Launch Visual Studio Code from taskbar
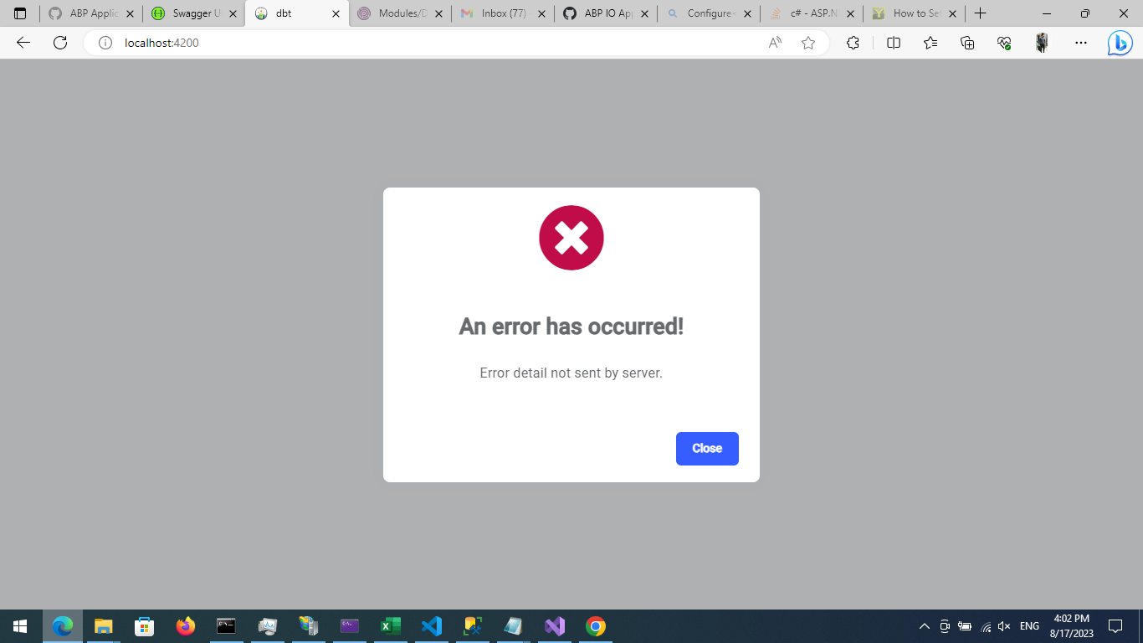 [431, 625]
